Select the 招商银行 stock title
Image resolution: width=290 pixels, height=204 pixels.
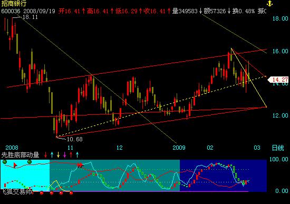click(x=14, y=3)
